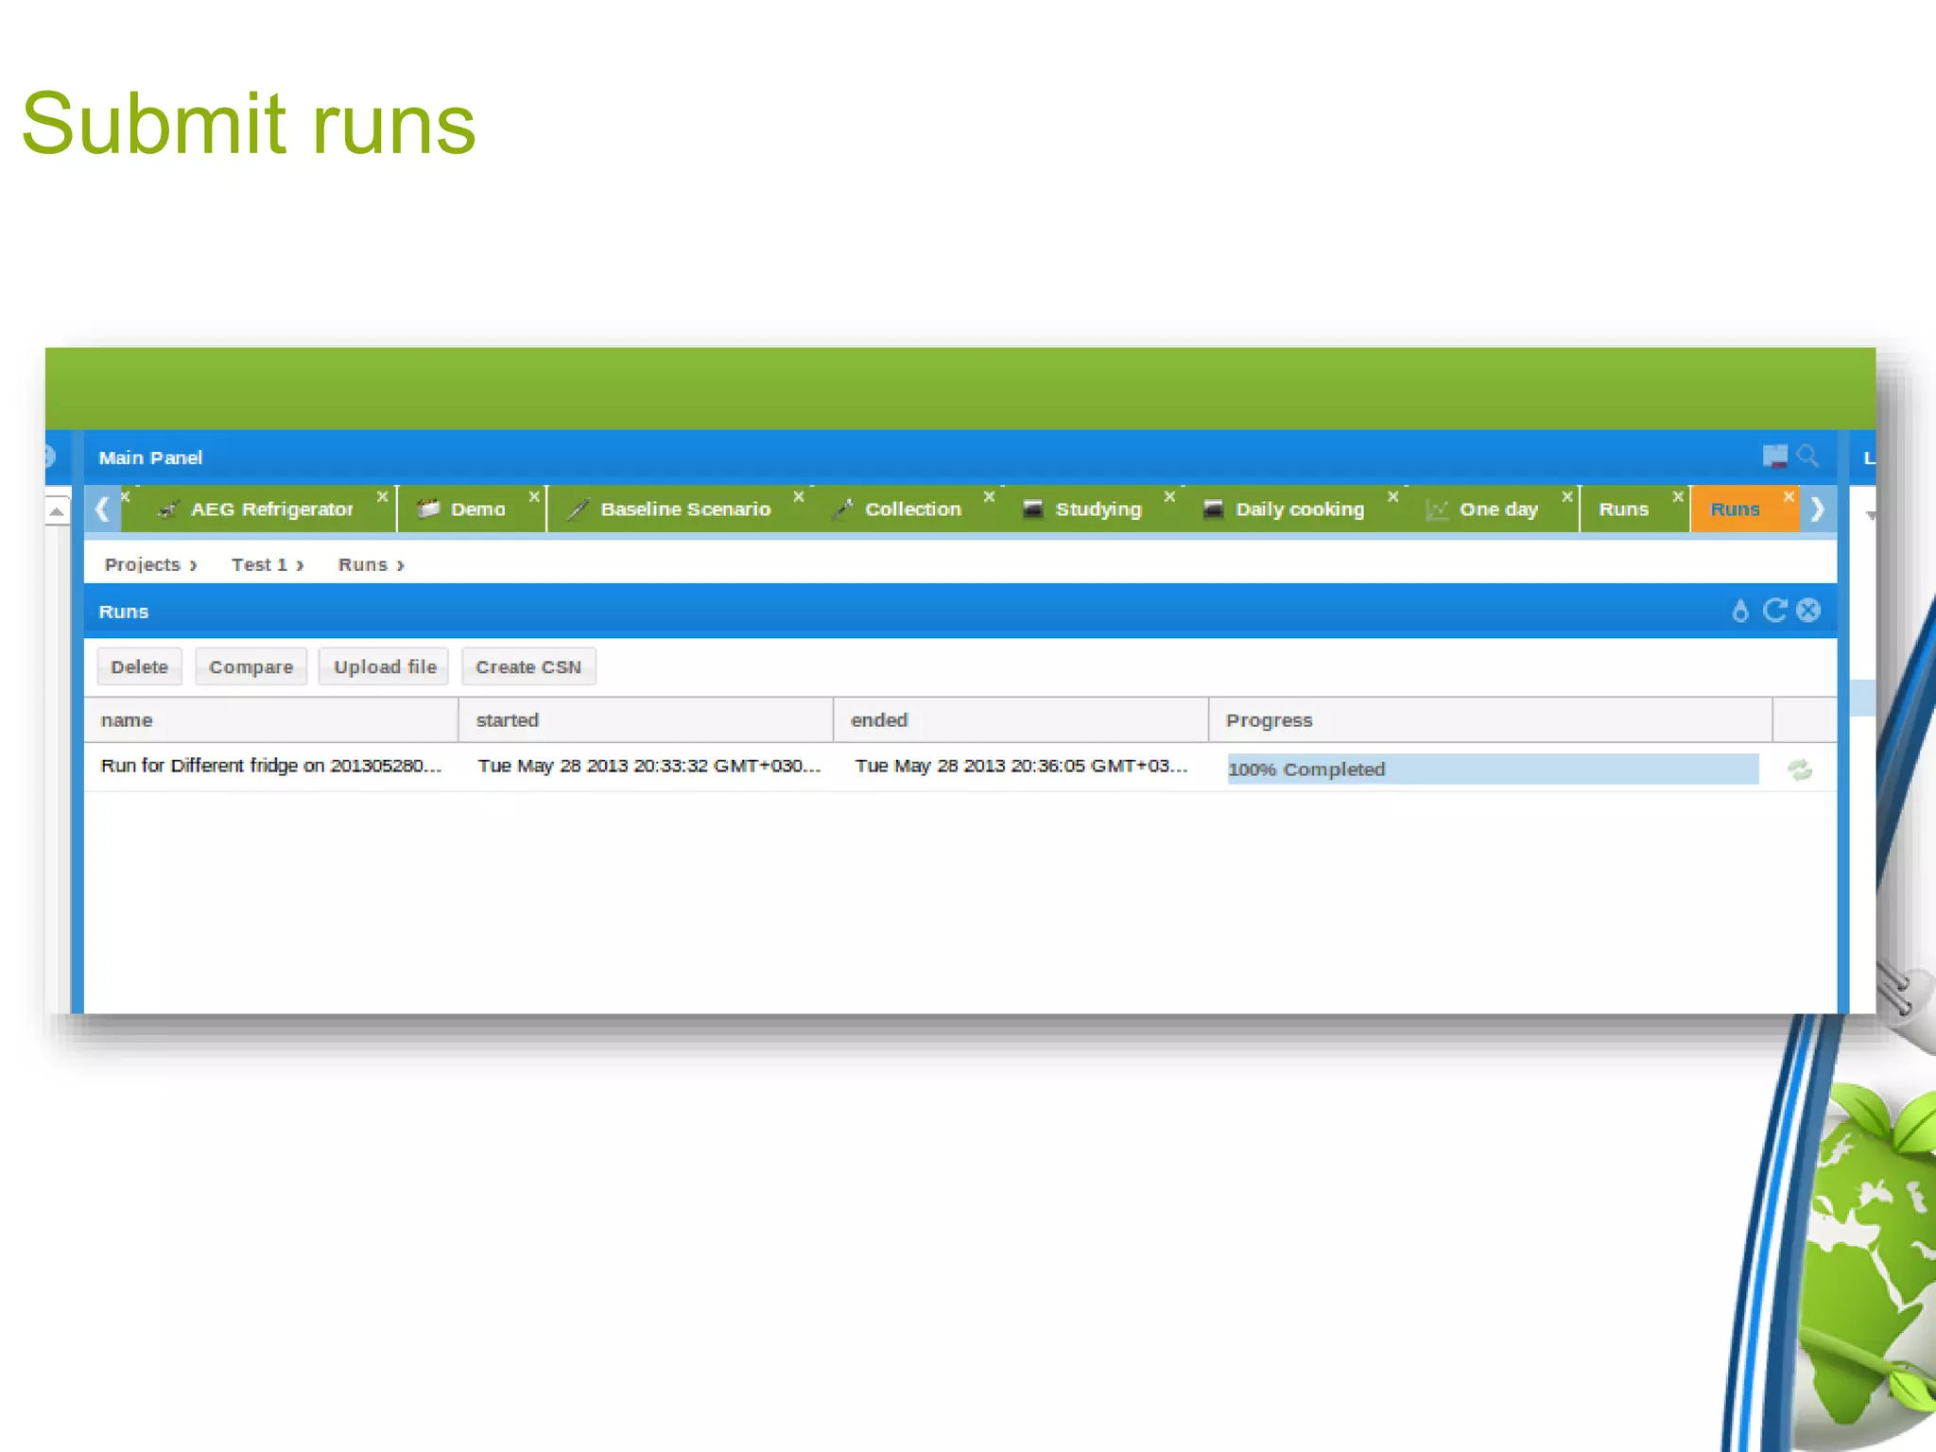Image resolution: width=1936 pixels, height=1452 pixels.
Task: Close the AEG Refrigerator tab
Action: [383, 496]
